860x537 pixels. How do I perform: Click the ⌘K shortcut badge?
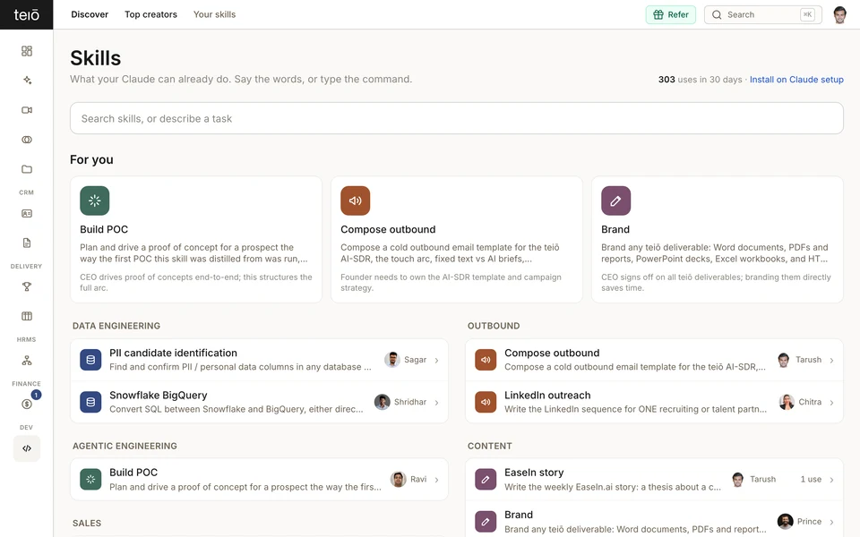pos(807,15)
